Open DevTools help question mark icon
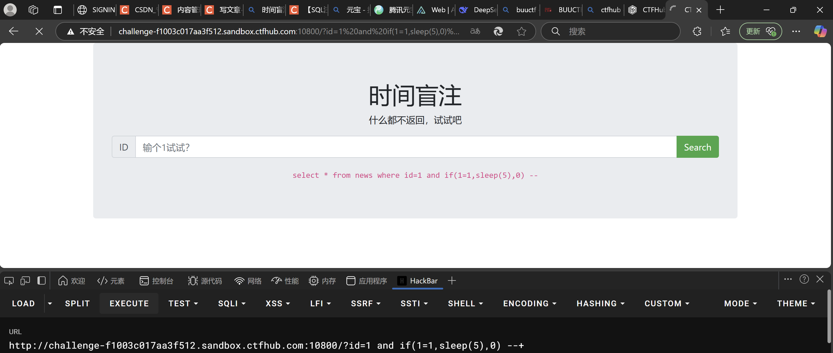Screen dimensions: 833x353 point(804,279)
